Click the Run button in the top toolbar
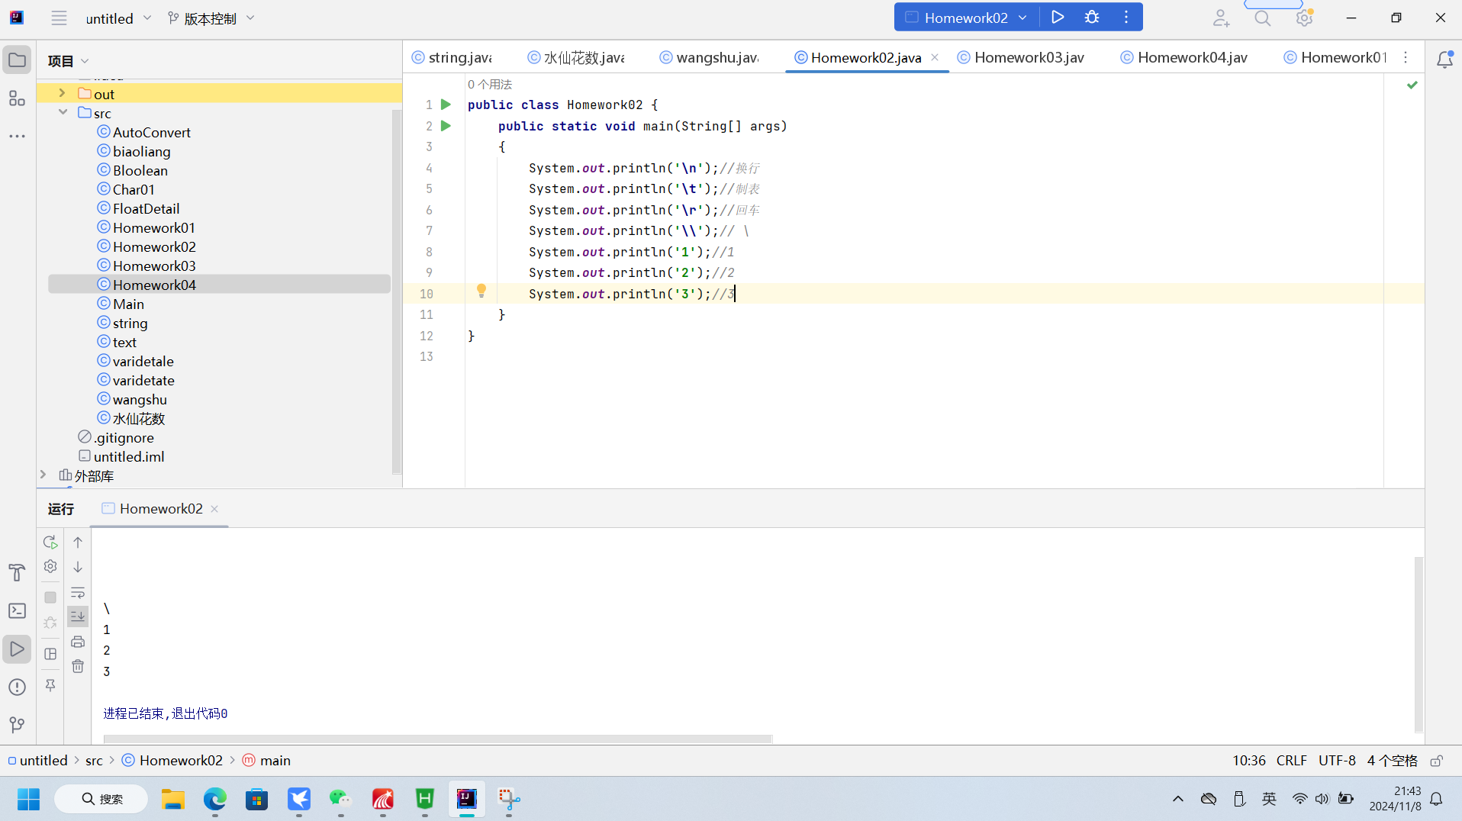The height and width of the screenshot is (821, 1462). click(1058, 17)
